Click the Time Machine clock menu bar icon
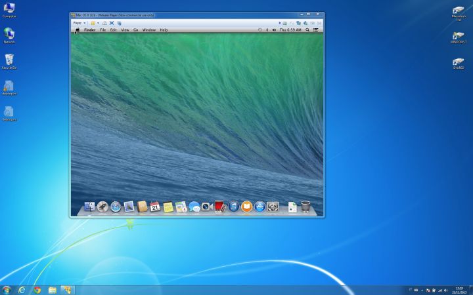The width and height of the screenshot is (473, 295). pos(260,29)
